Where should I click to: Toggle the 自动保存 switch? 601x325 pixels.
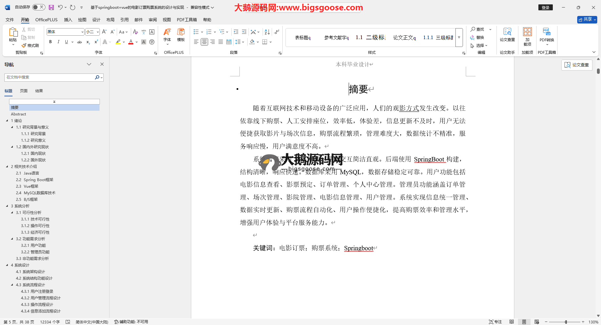point(39,7)
